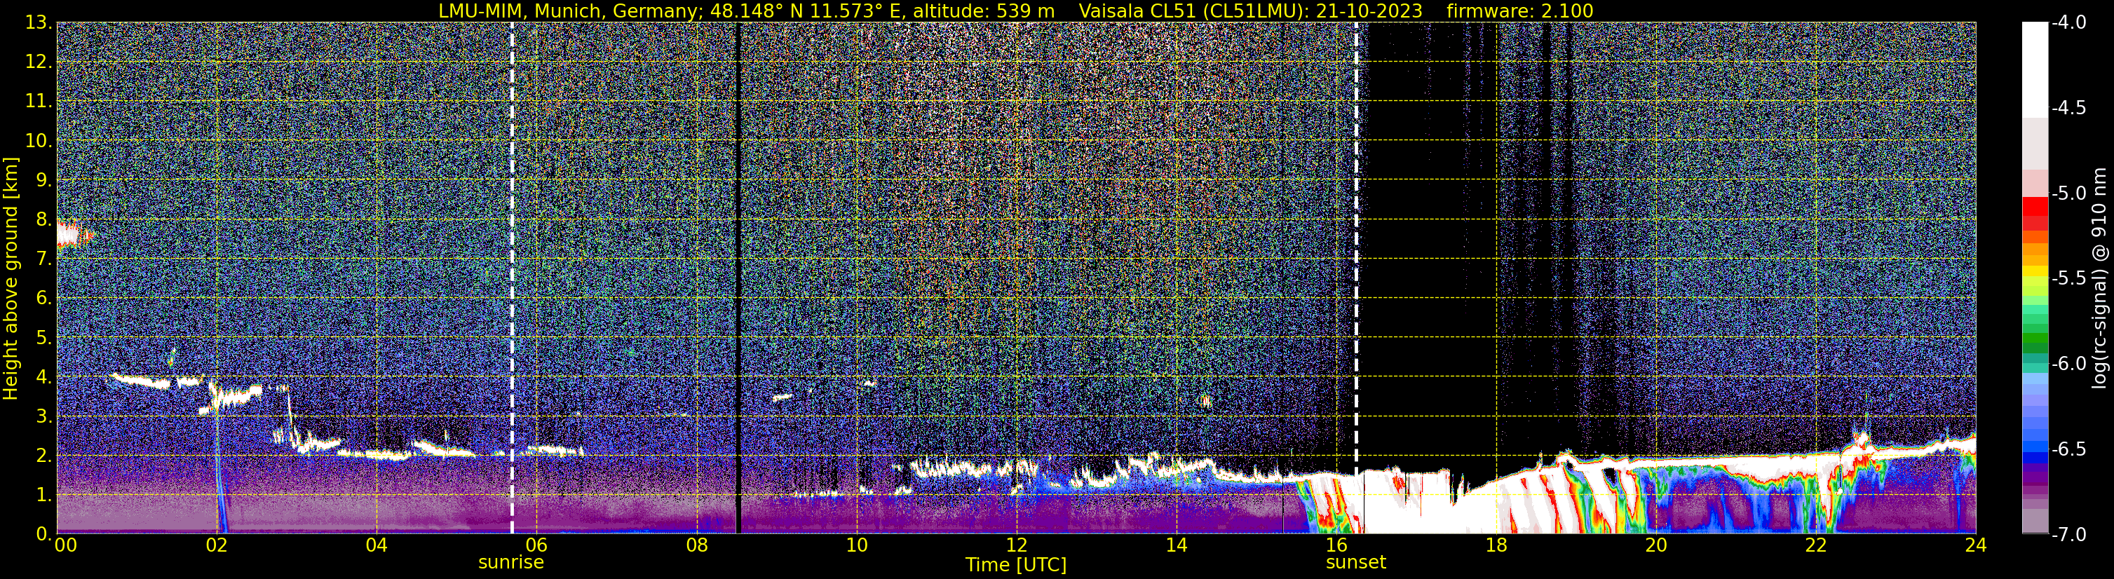Screen dimensions: 2114x579
Task: Click the '5.' height tick label
Action: coord(44,338)
